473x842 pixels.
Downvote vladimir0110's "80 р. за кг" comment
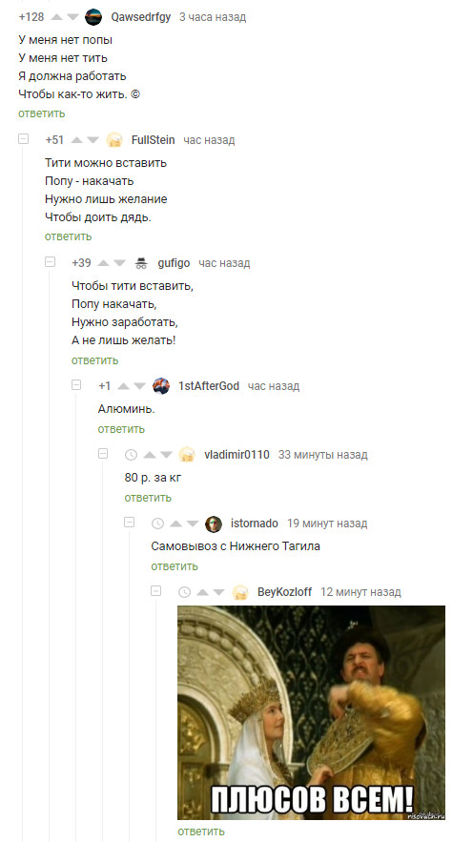tap(167, 456)
